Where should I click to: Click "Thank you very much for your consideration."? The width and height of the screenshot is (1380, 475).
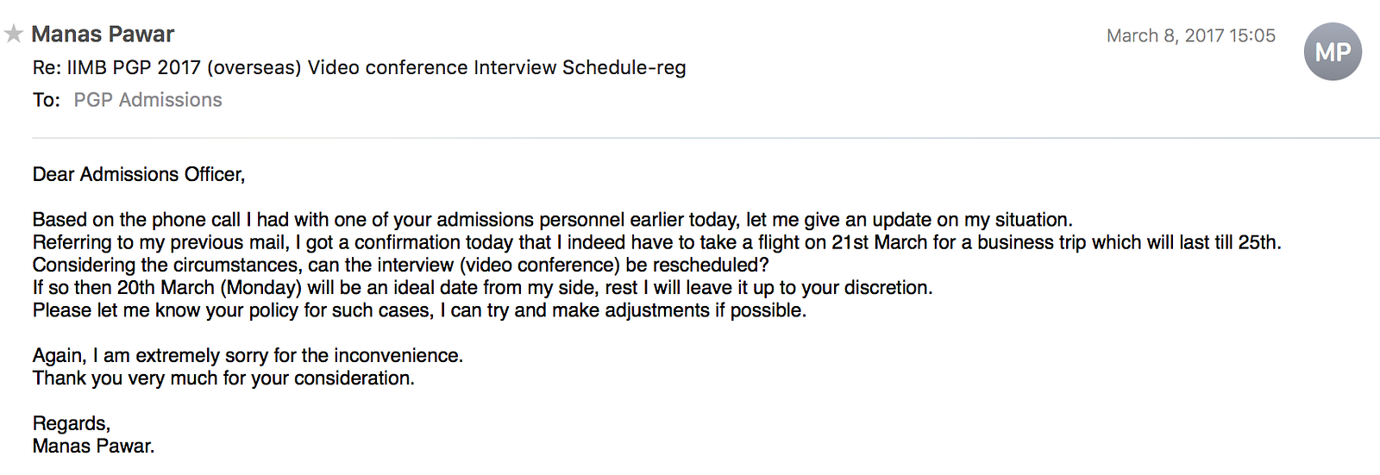click(223, 378)
